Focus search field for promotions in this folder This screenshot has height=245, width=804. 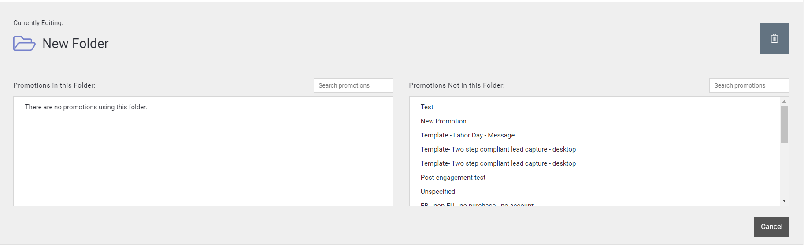coord(353,85)
